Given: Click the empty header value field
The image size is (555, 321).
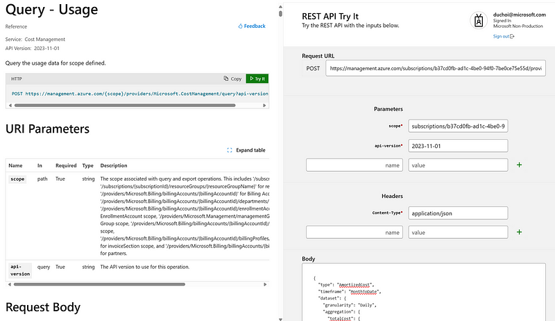Looking at the screenshot, I should click(458, 232).
